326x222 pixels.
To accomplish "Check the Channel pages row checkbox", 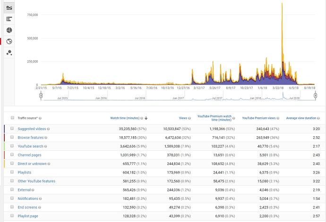I will coord(12,155).
